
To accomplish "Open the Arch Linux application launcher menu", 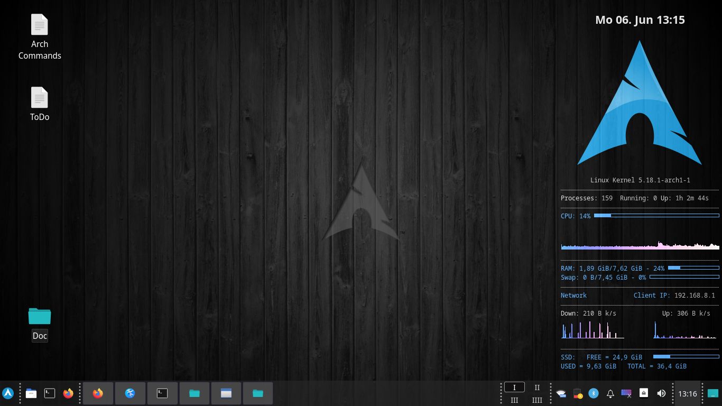I will click(x=8, y=393).
